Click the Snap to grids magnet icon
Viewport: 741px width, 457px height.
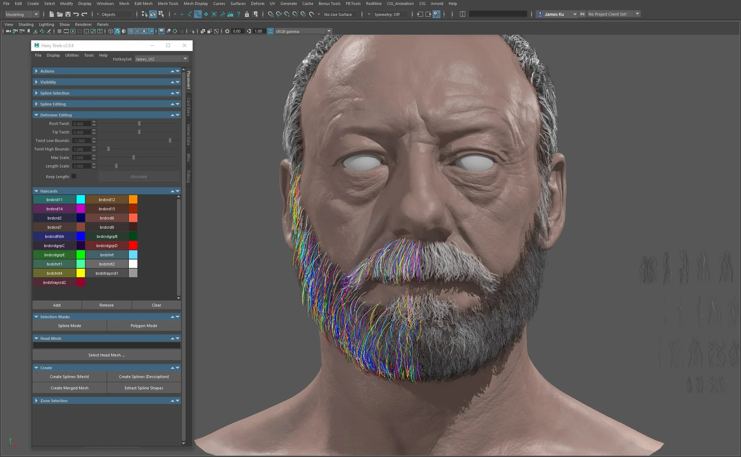point(270,14)
